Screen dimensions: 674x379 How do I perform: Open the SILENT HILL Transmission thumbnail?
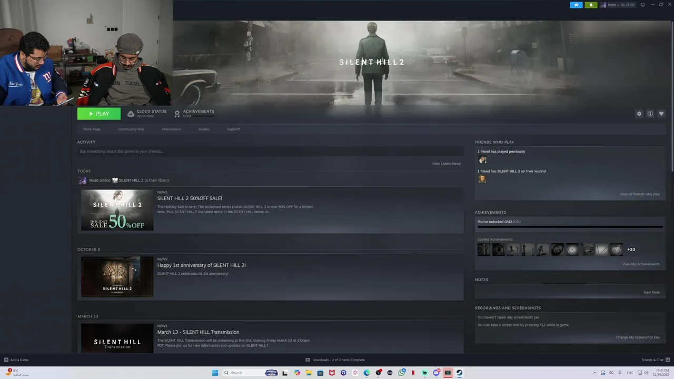(117, 338)
